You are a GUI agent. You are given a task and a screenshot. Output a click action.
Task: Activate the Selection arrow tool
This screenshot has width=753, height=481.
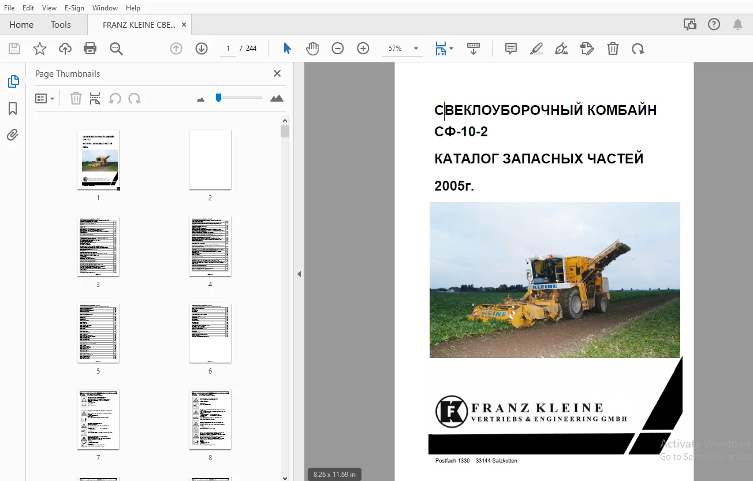click(x=287, y=49)
